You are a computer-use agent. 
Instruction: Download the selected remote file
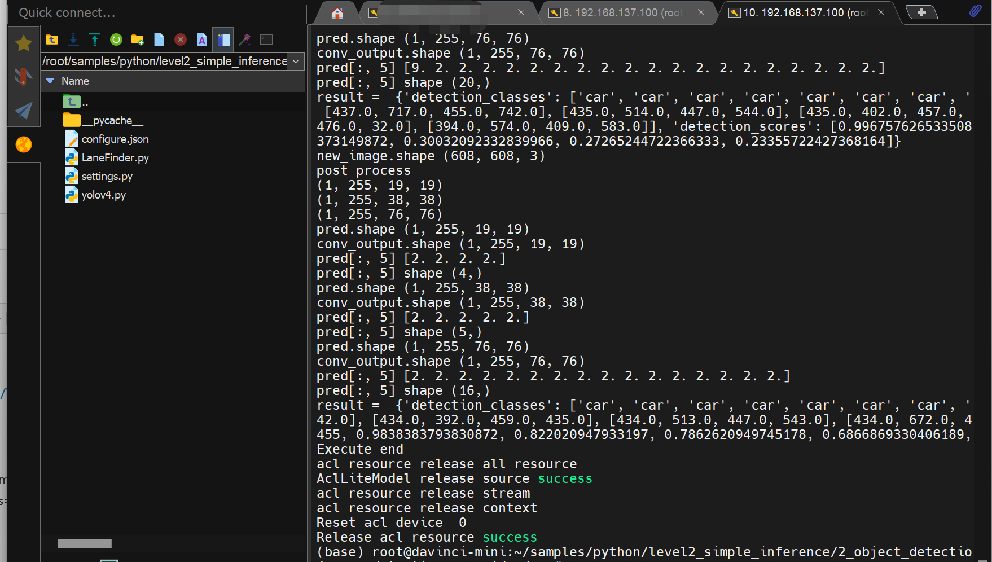(73, 39)
